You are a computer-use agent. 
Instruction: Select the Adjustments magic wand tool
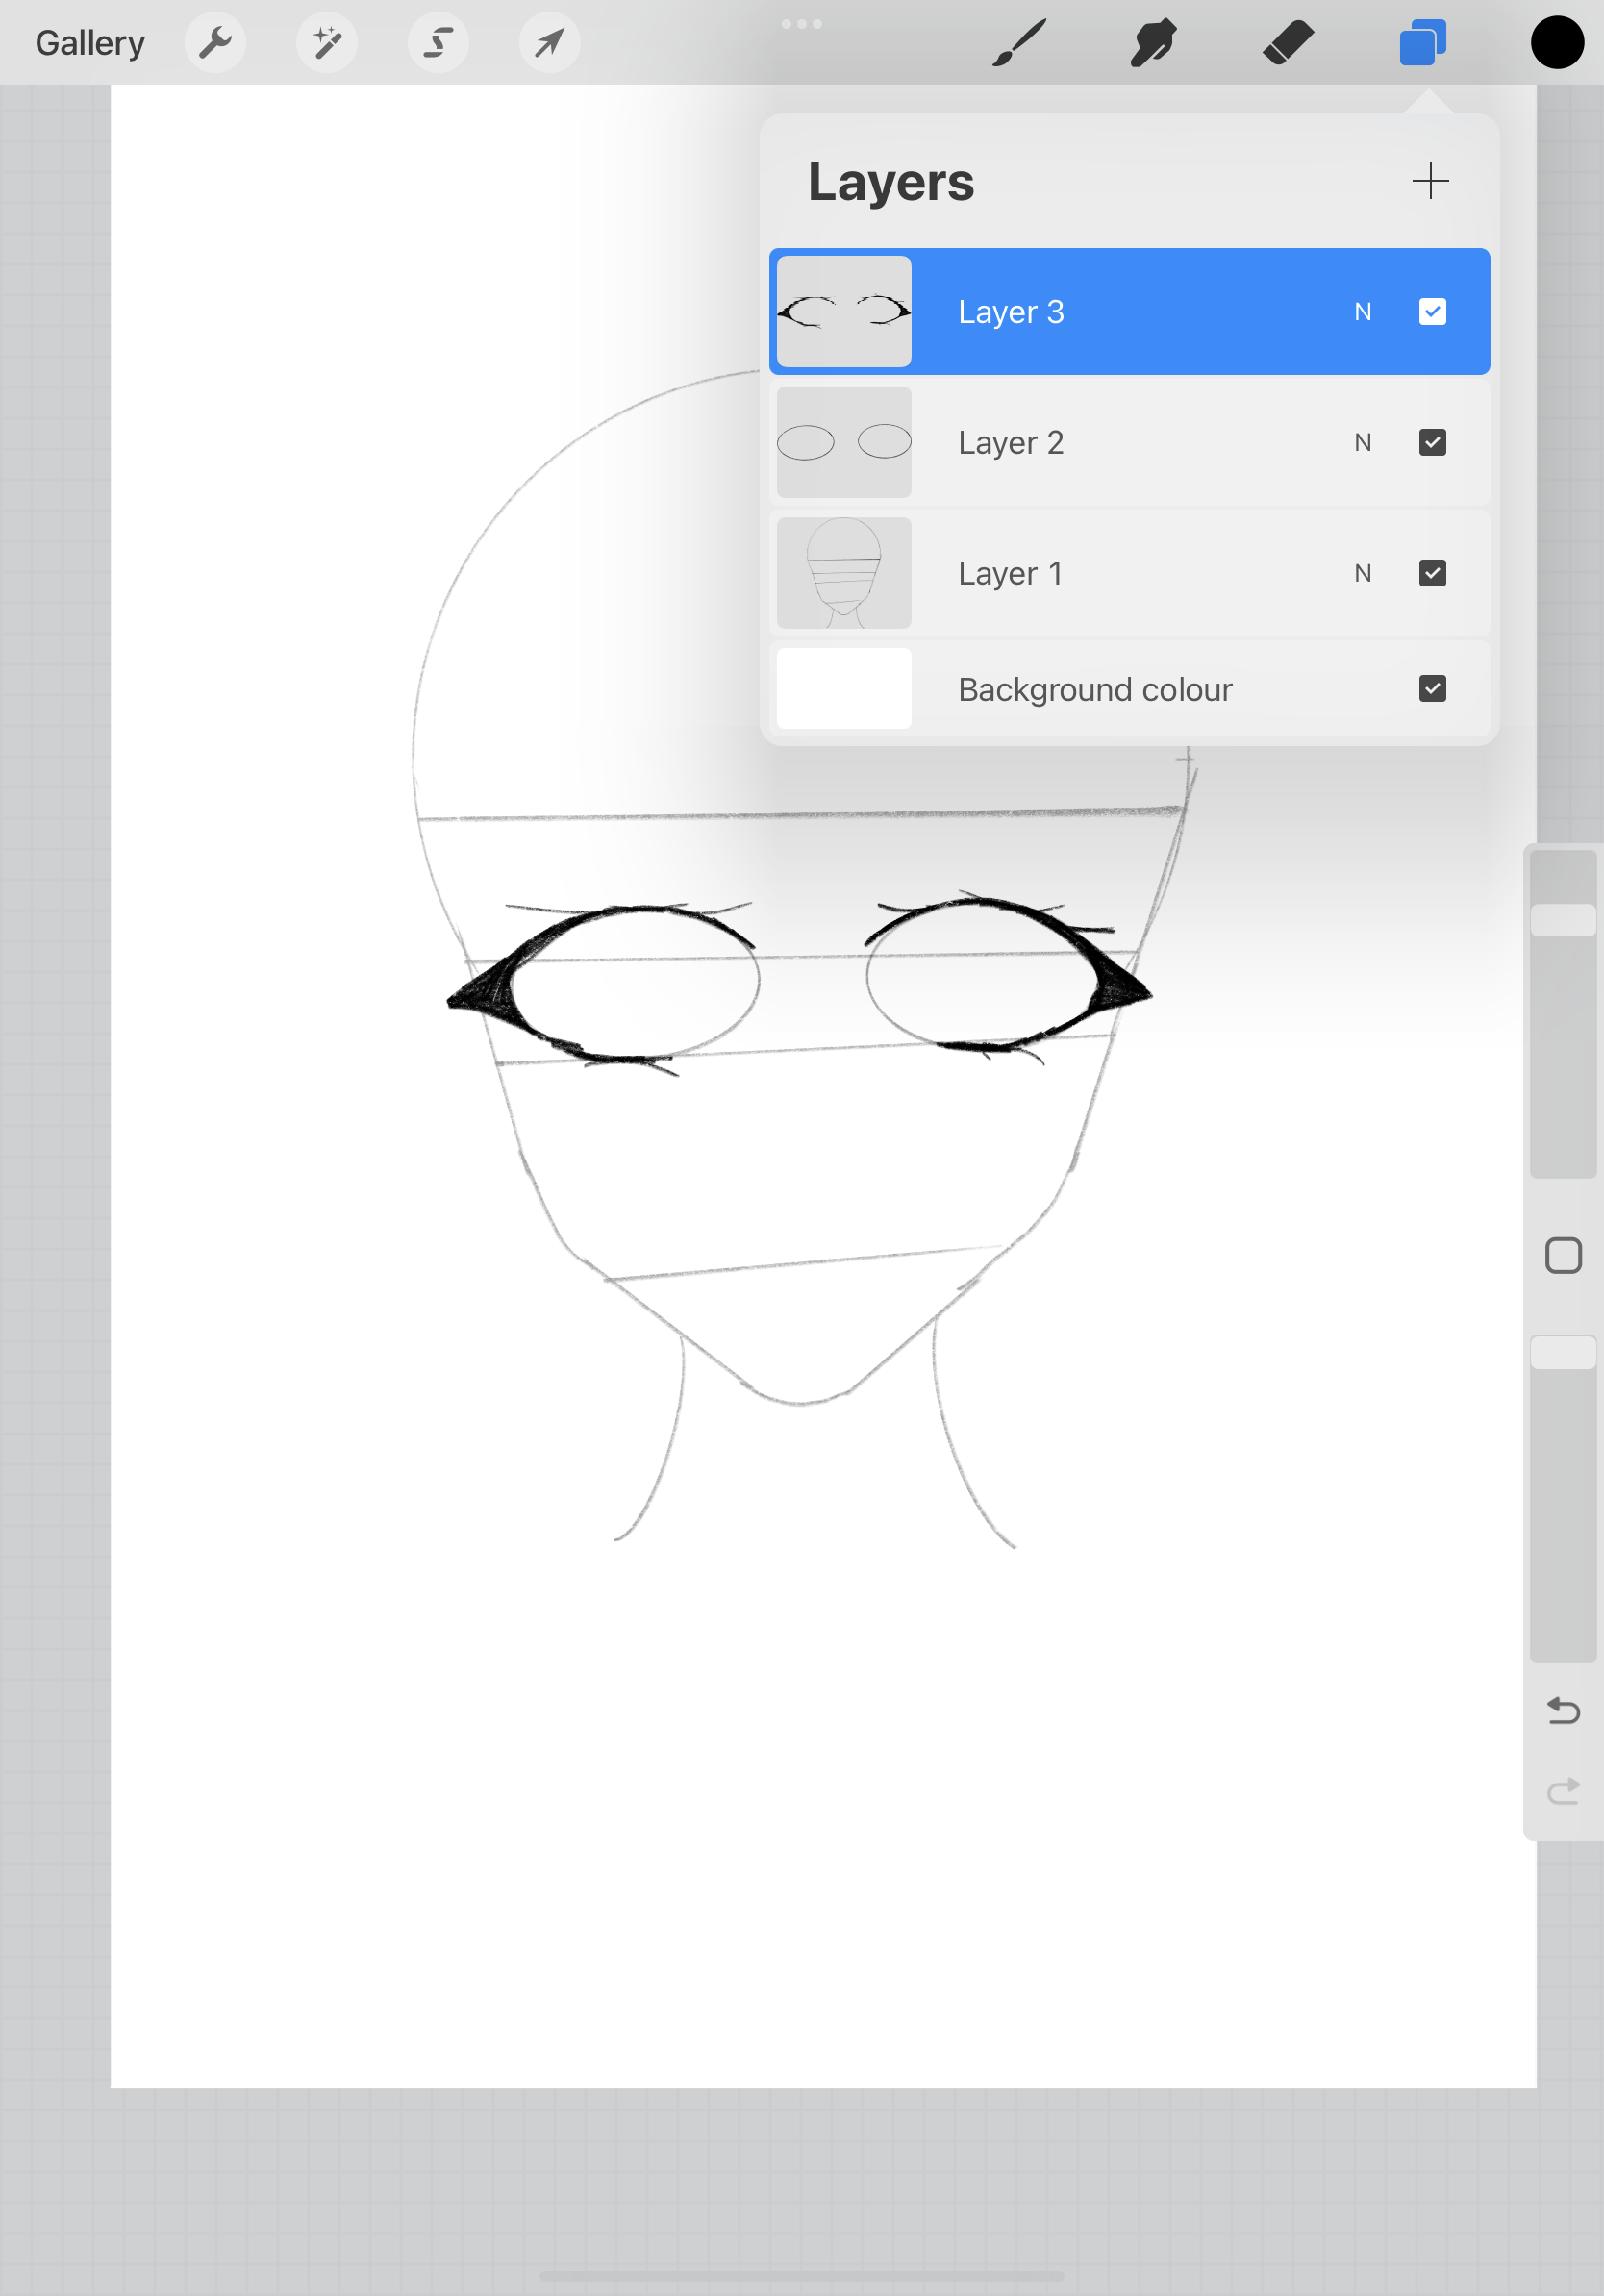[327, 42]
